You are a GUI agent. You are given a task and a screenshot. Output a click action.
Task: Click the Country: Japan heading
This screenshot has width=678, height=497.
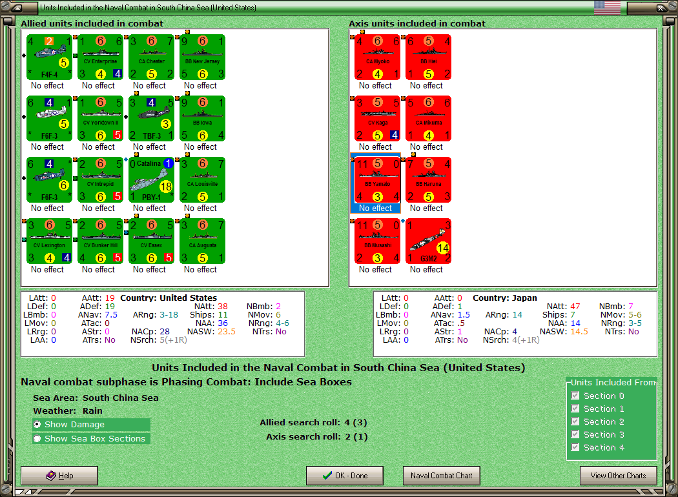[x=504, y=298]
